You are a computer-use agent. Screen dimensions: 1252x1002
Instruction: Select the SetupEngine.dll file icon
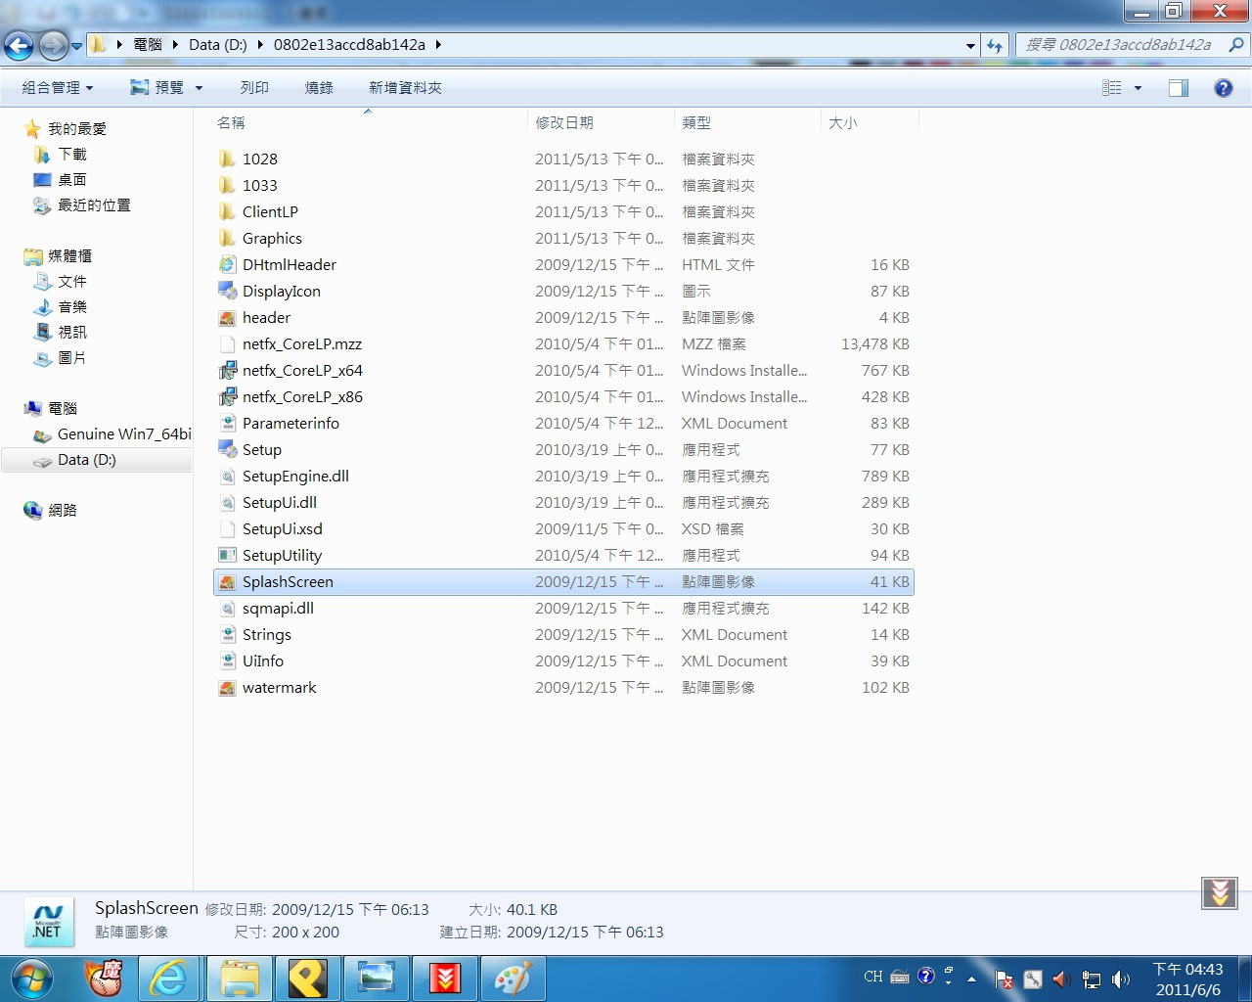point(227,476)
